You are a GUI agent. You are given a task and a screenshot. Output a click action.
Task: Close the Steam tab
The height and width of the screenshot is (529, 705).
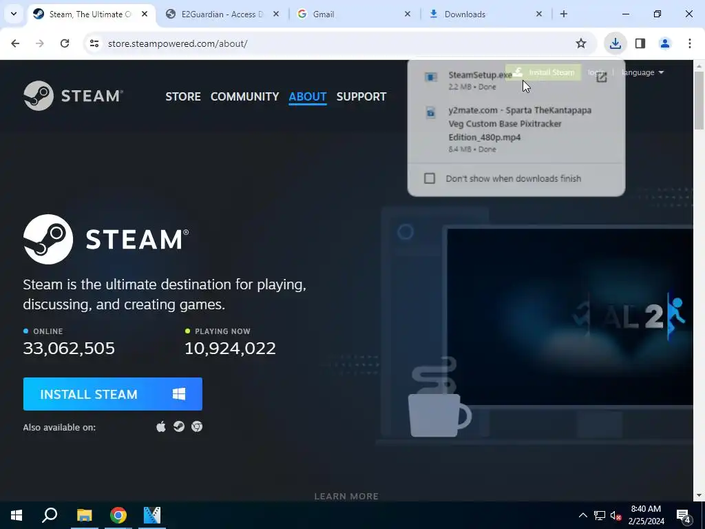(x=145, y=14)
